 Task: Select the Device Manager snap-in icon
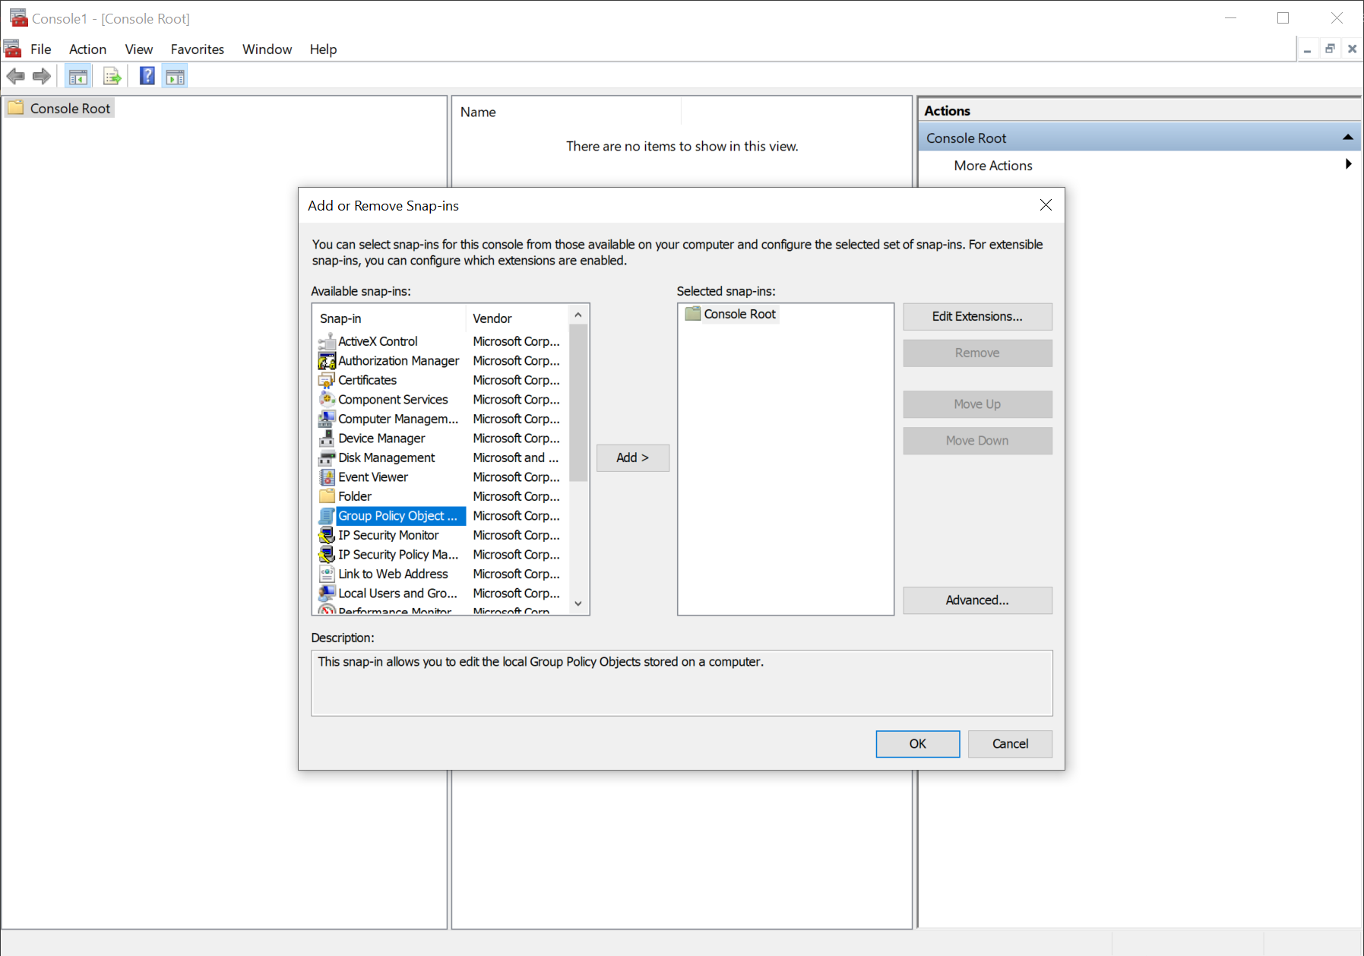click(327, 438)
